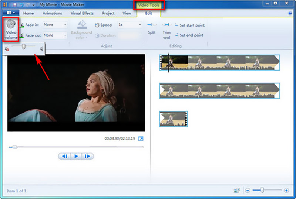Screen dimensions: 296x199
Task: Zoom in the timeline with plus icon
Action: 286,191
